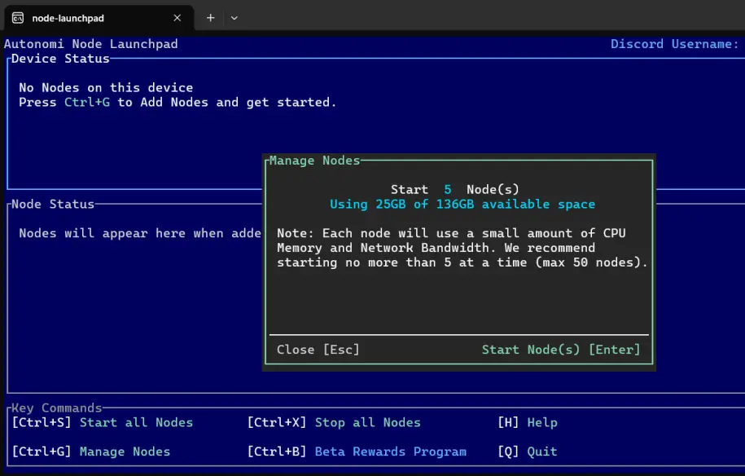745x476 pixels.
Task: Click the Help command label
Action: pyautogui.click(x=542, y=422)
